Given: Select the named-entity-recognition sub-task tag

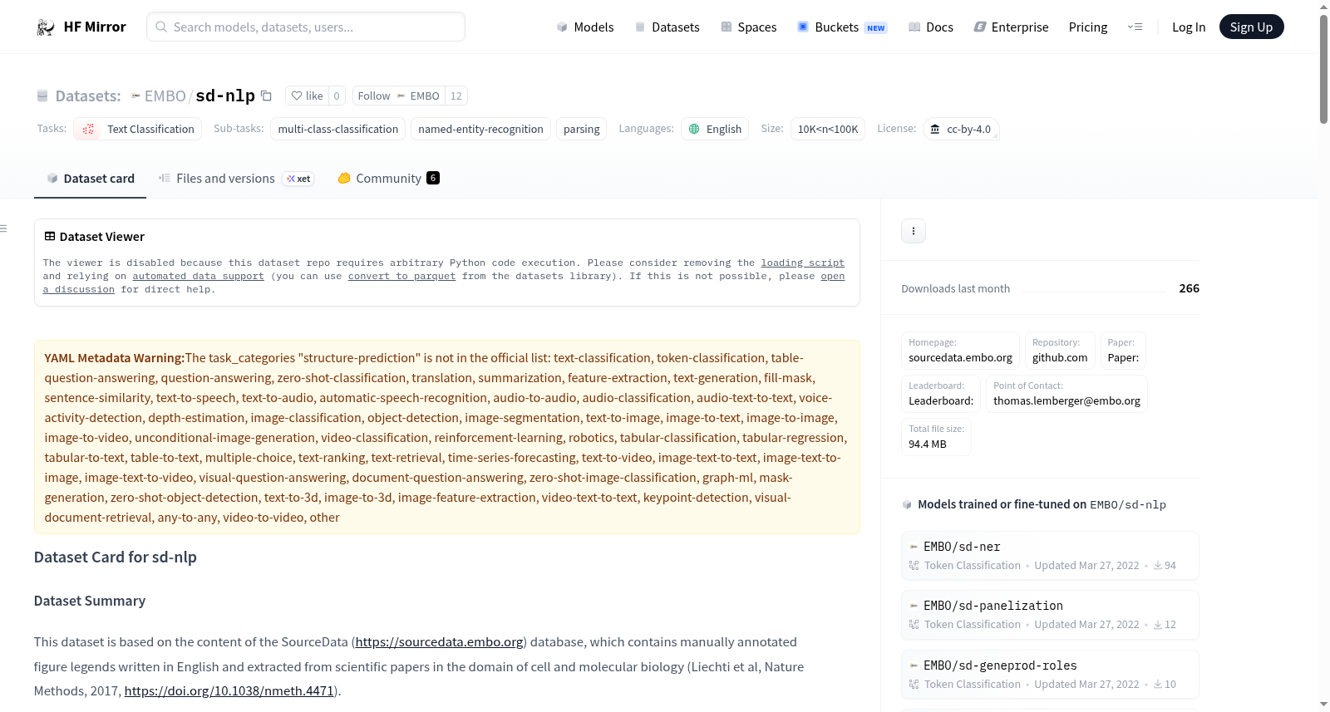Looking at the screenshot, I should coord(480,129).
